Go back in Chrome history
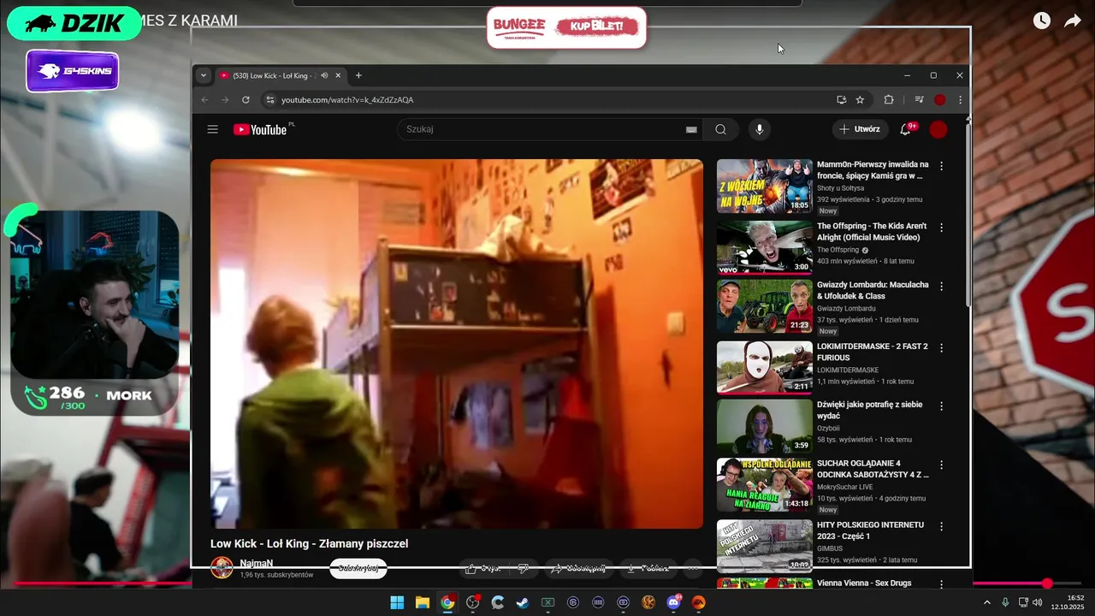The image size is (1095, 616). click(x=204, y=100)
